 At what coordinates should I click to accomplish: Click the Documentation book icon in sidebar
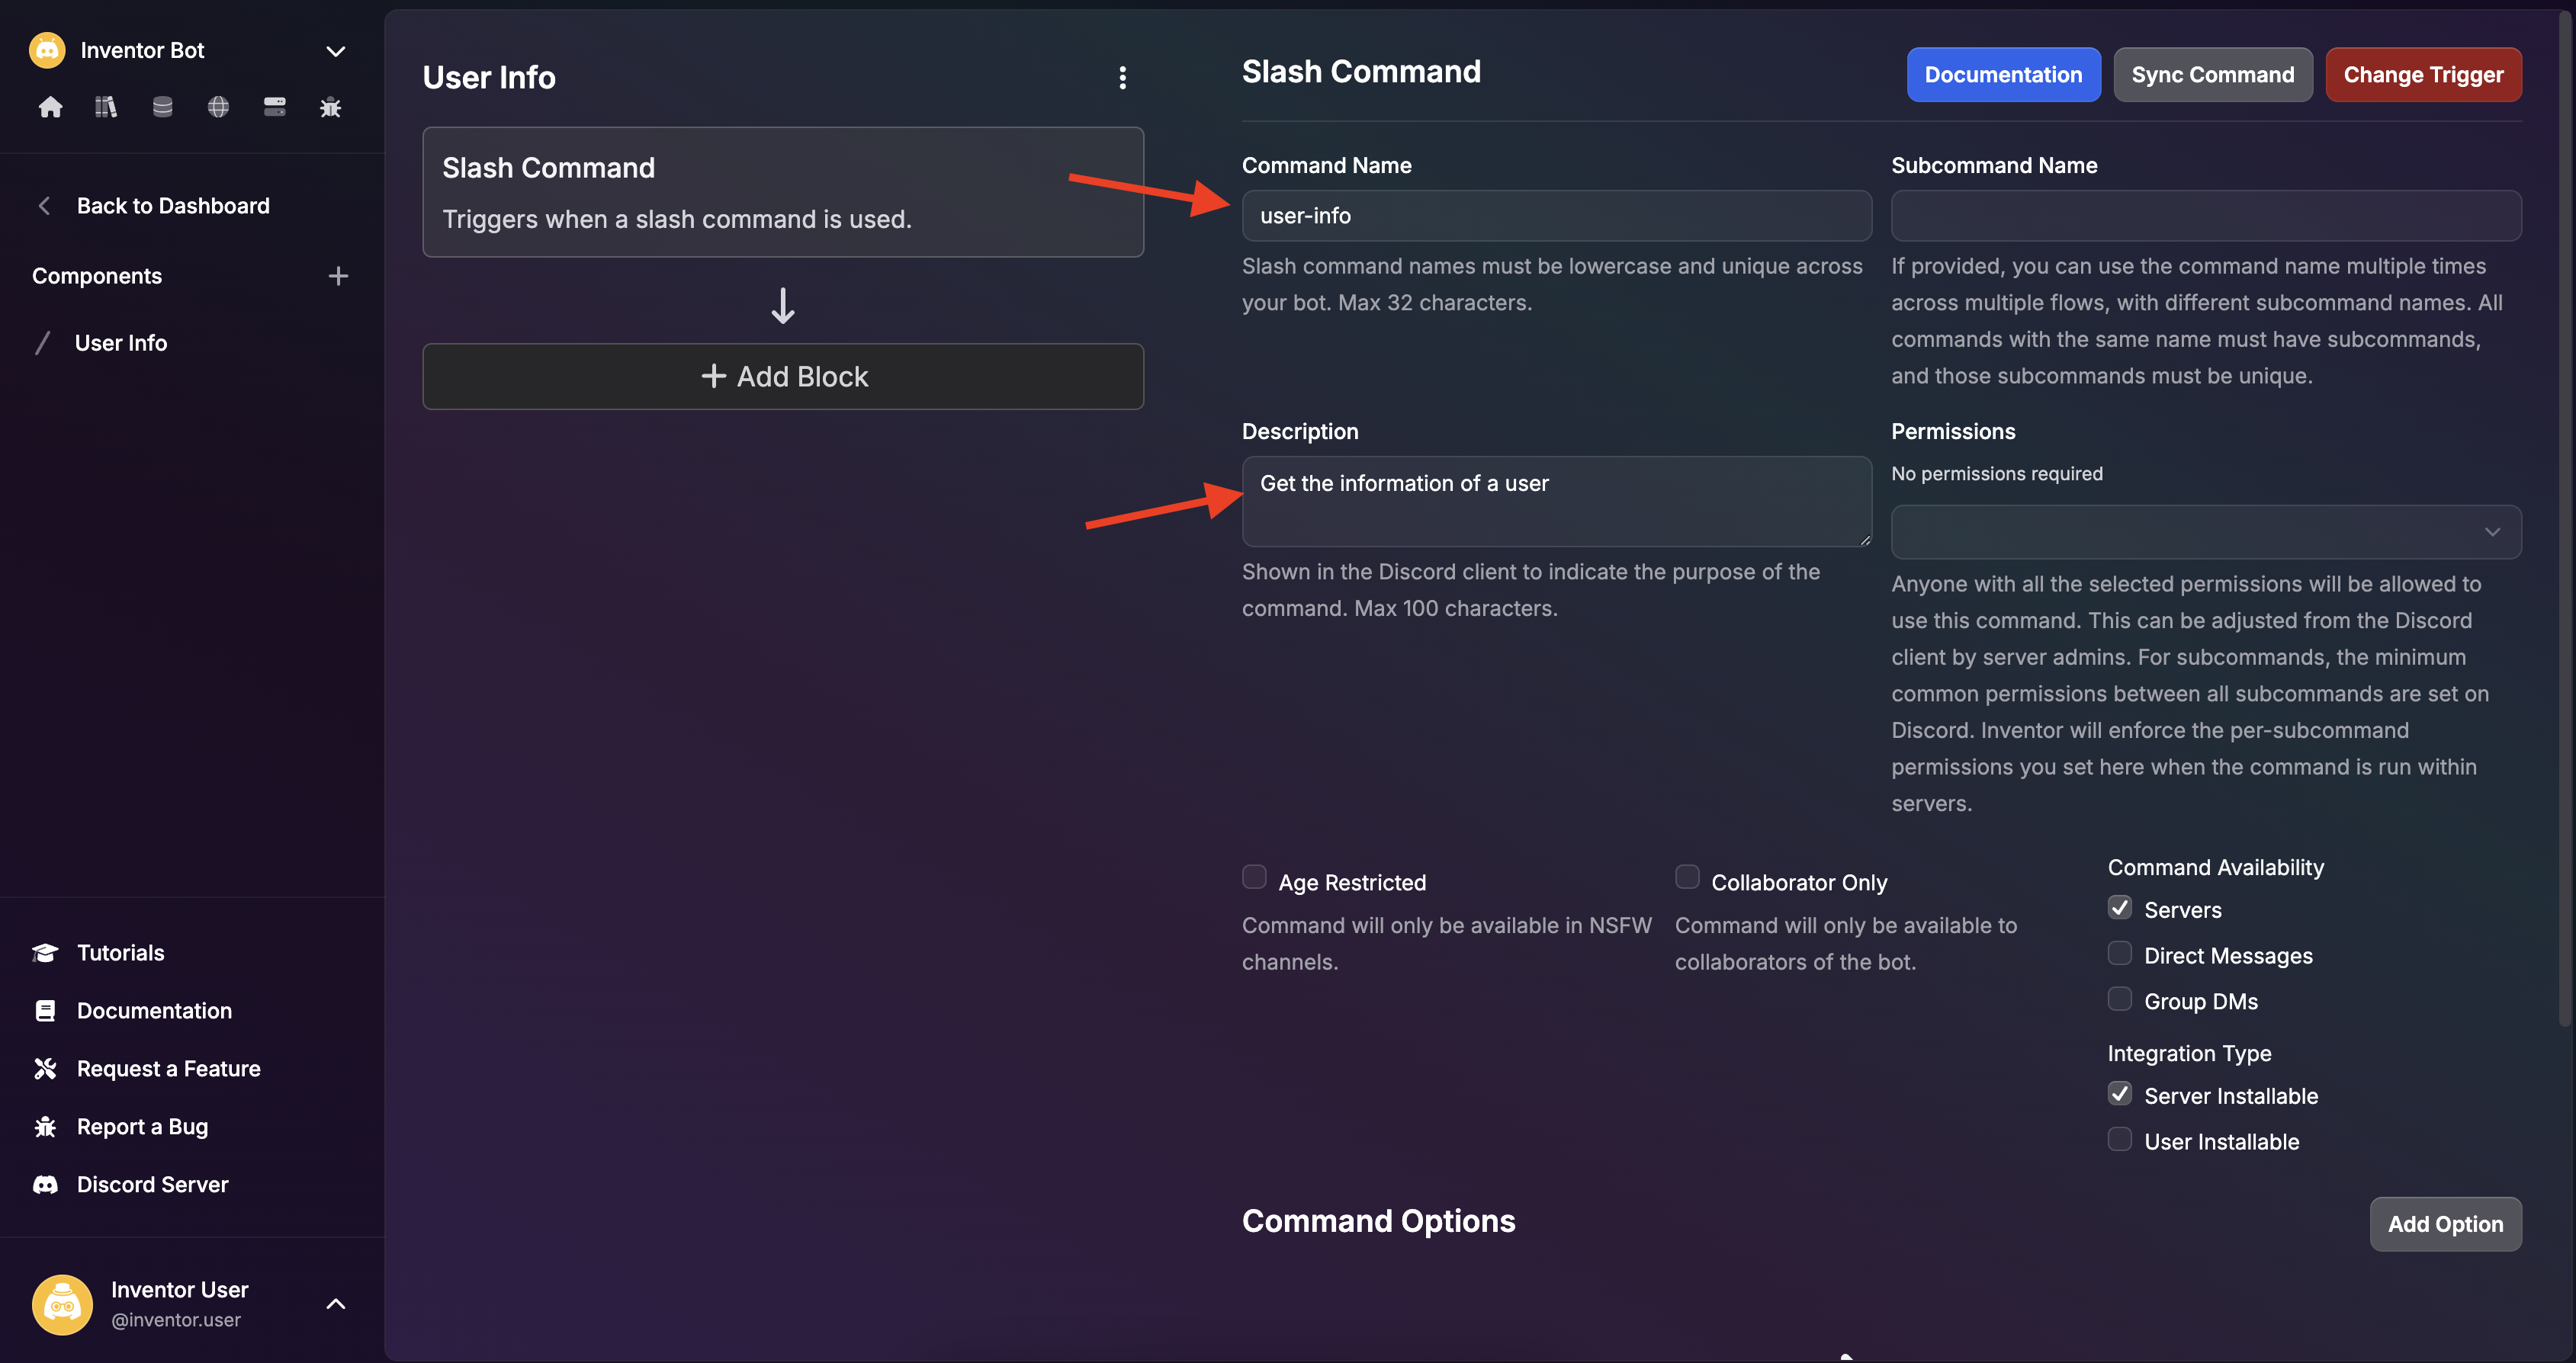pyautogui.click(x=45, y=1011)
